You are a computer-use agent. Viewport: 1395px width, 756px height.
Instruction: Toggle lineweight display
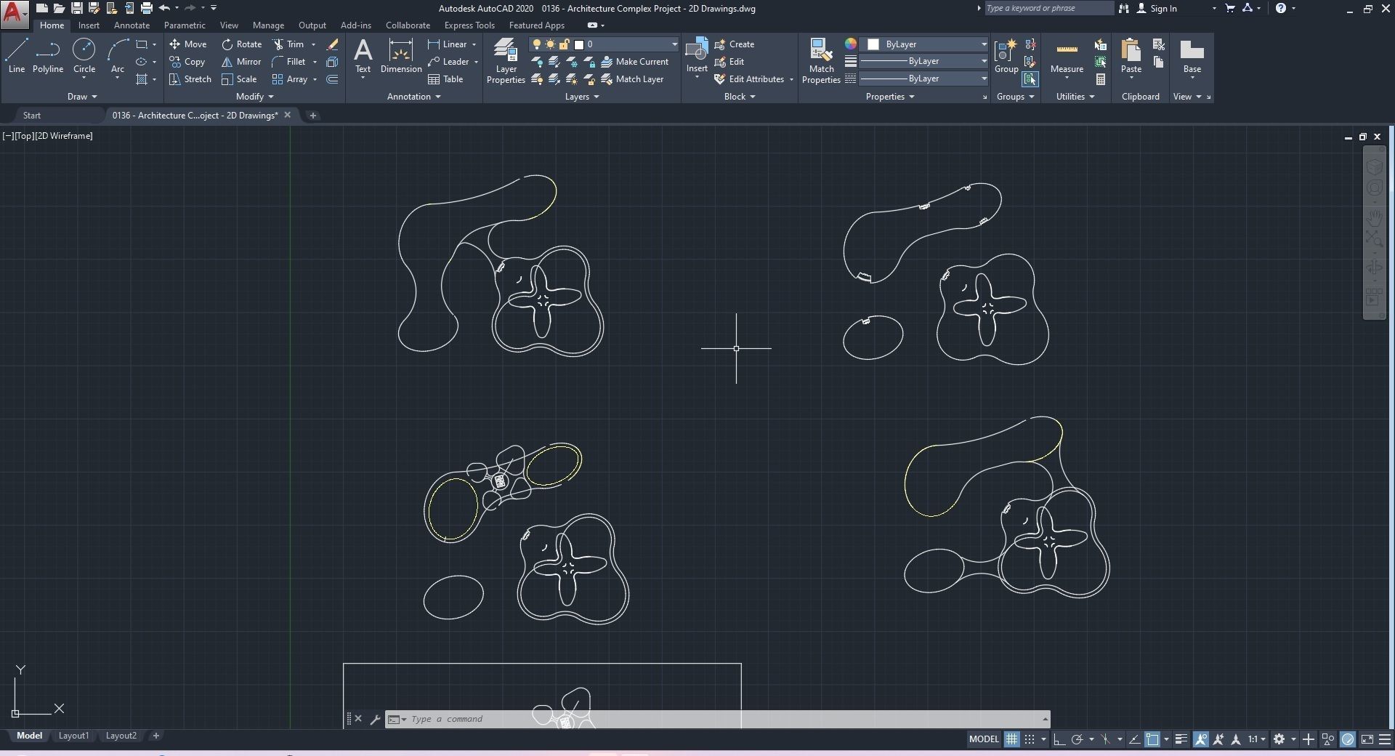point(1181,739)
